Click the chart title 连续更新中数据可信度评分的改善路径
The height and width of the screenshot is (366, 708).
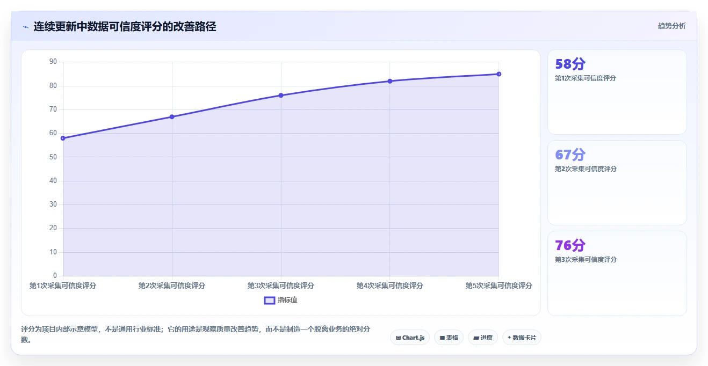pos(125,26)
